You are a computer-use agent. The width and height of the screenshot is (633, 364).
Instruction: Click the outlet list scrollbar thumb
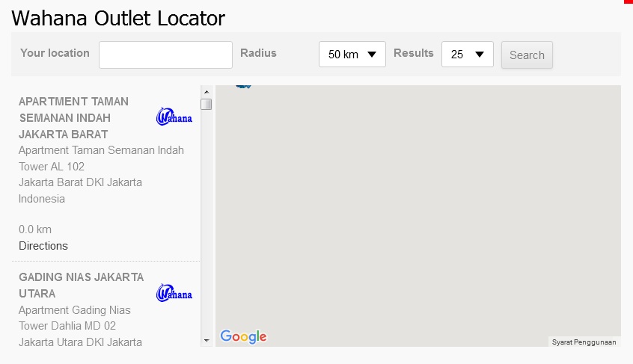[207, 104]
